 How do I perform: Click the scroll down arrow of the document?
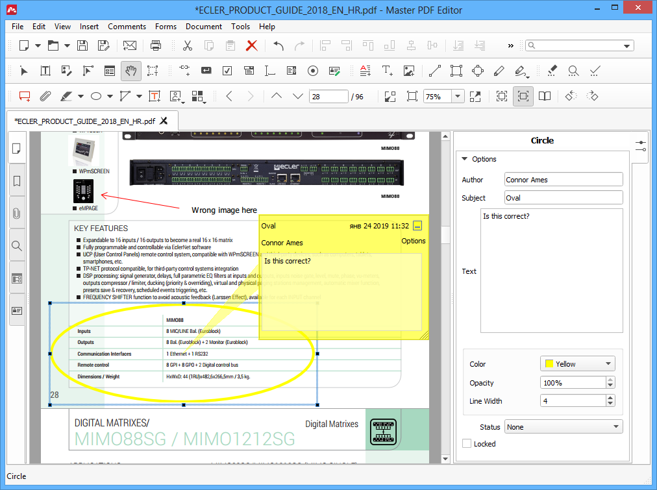click(445, 459)
